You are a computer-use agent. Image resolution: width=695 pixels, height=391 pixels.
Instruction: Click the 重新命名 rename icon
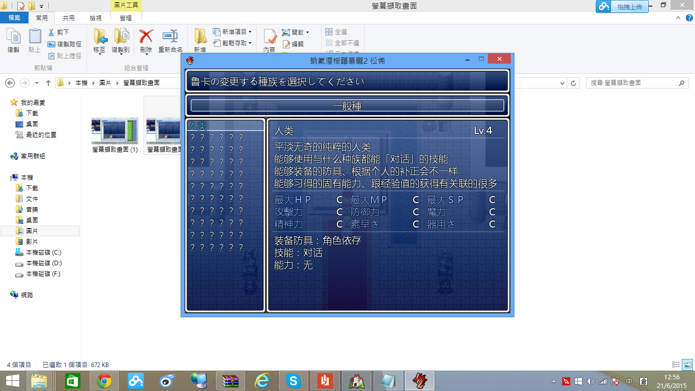click(x=170, y=36)
